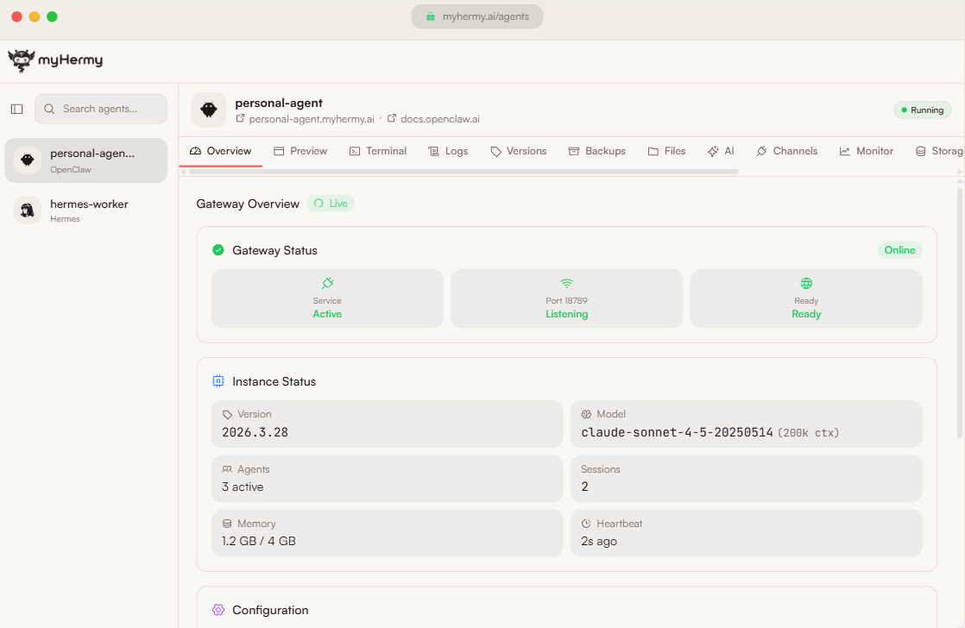The width and height of the screenshot is (965, 628).
Task: Click the search magnifier icon
Action: pos(49,109)
